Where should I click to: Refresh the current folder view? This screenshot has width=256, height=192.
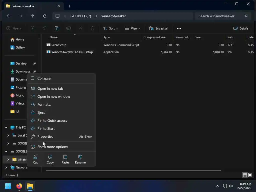click(45, 16)
